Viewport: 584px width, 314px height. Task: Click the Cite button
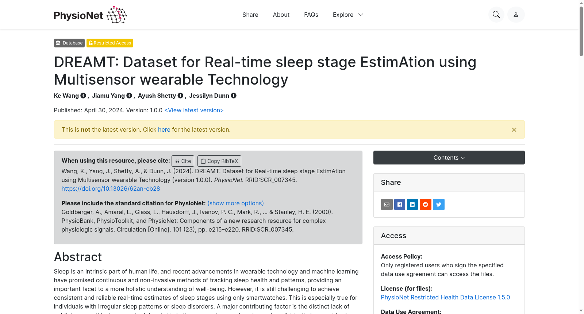click(x=183, y=161)
